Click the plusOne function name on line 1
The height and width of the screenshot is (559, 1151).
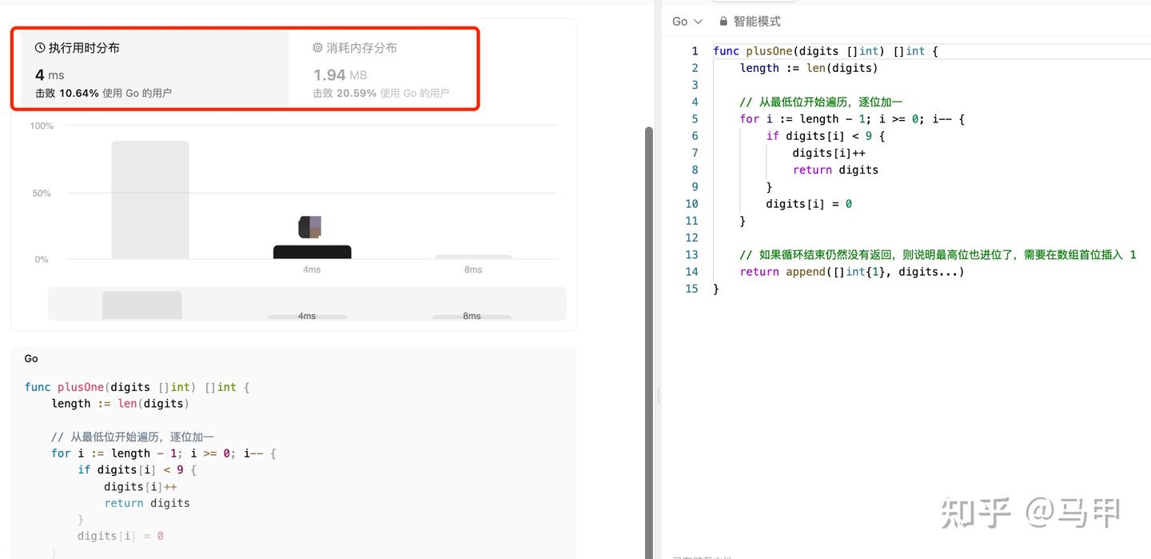pos(767,50)
